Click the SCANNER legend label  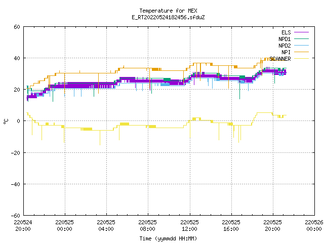click(x=280, y=59)
